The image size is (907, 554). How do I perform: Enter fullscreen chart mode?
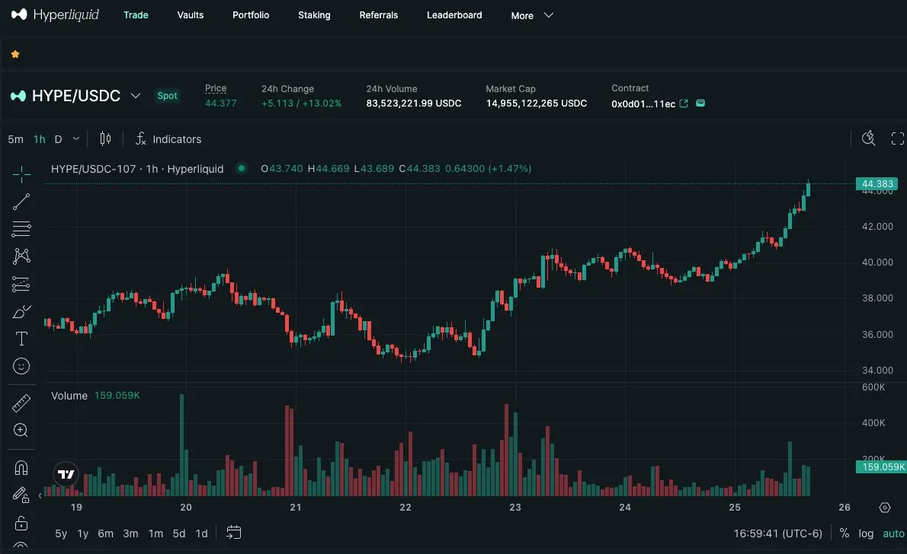pyautogui.click(x=897, y=138)
